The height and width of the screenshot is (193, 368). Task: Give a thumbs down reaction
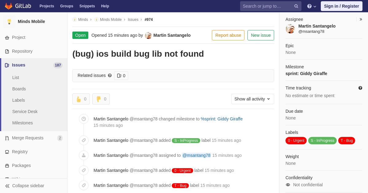click(x=101, y=99)
